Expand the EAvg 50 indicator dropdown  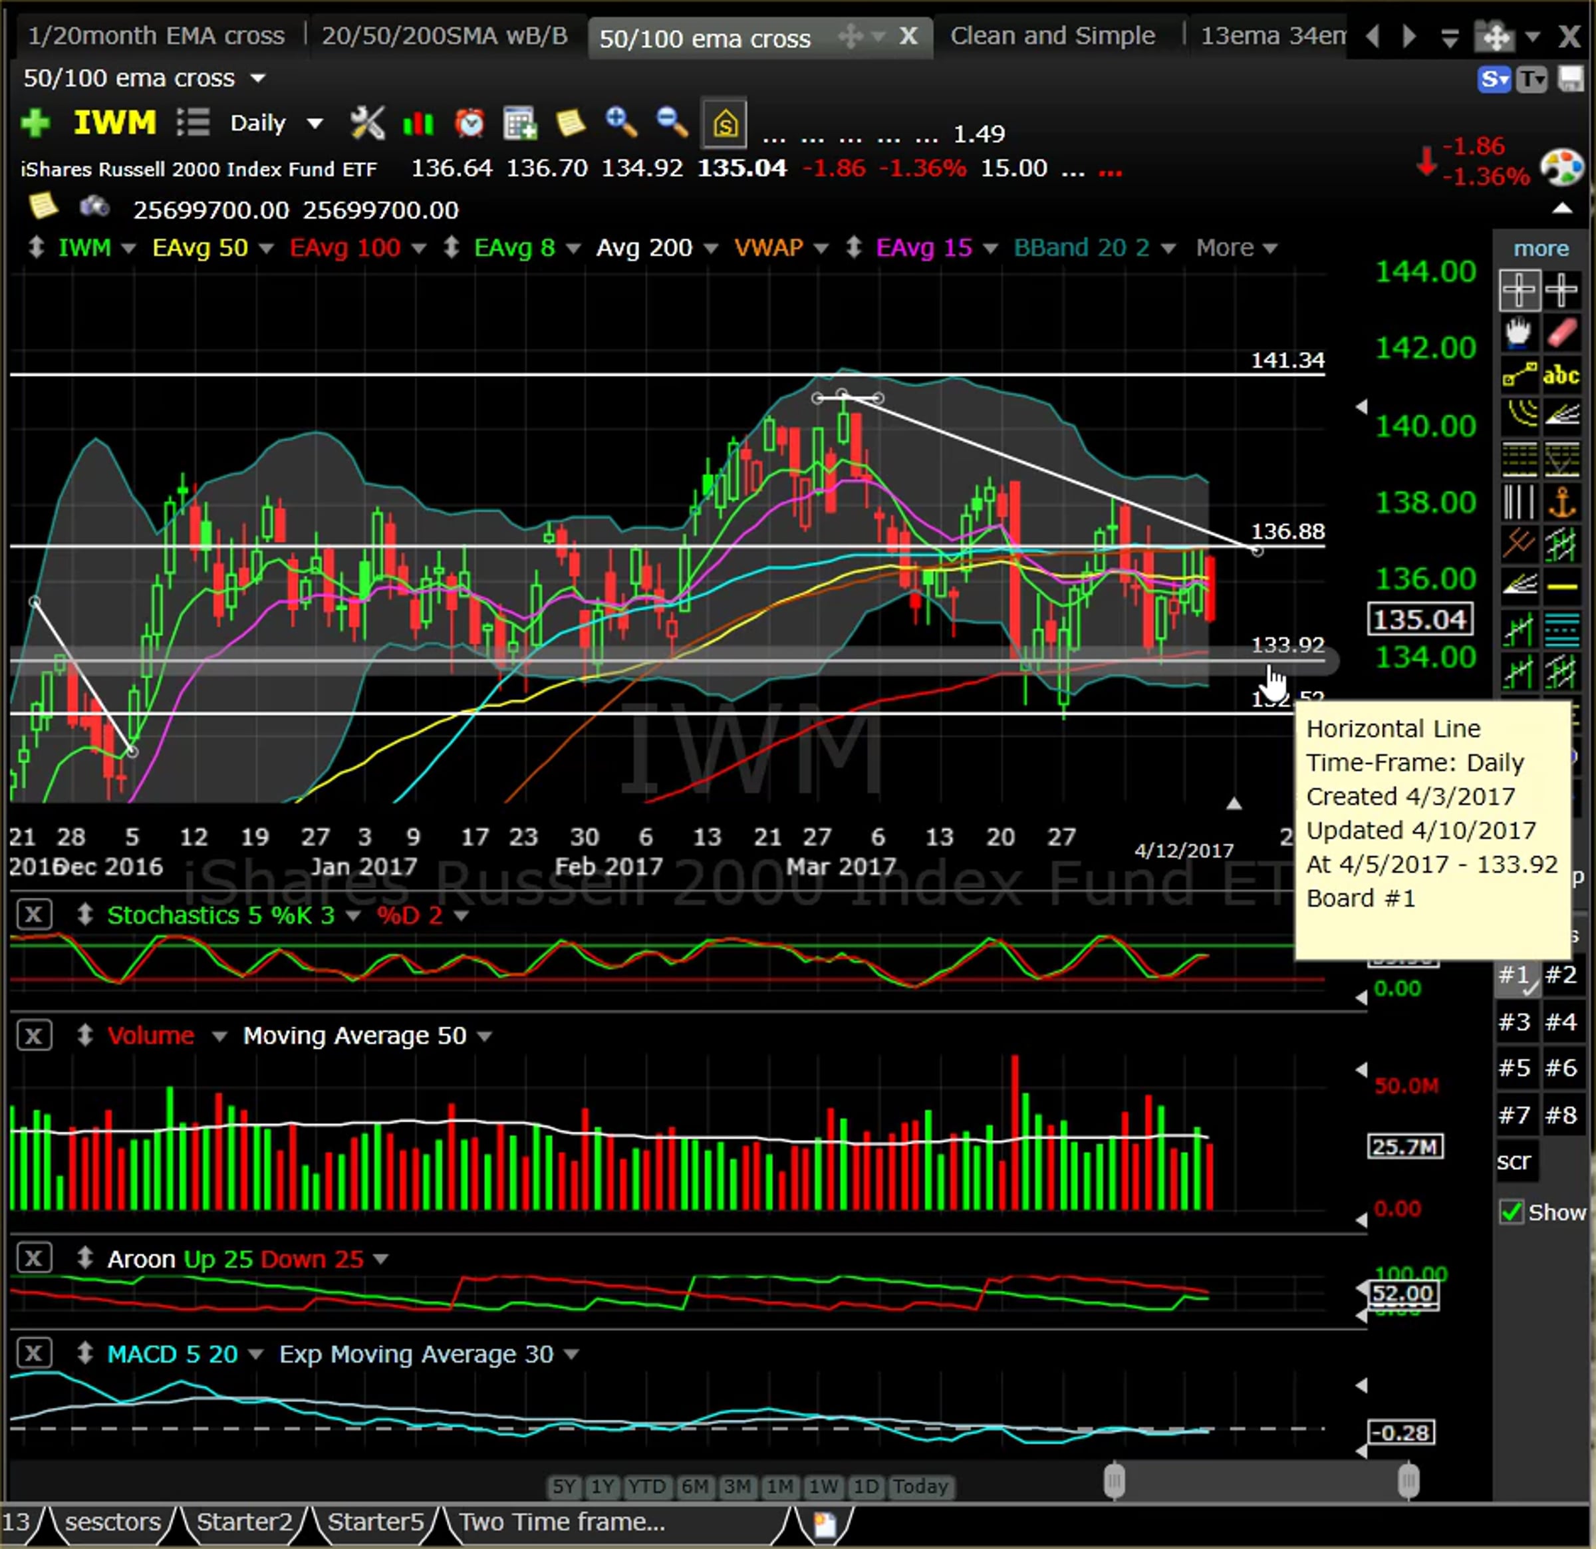[266, 248]
